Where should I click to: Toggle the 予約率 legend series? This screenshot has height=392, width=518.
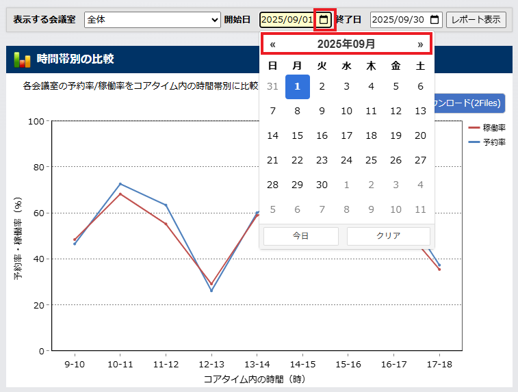coord(487,142)
